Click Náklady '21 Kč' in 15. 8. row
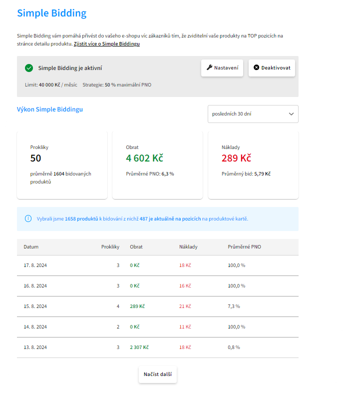The image size is (345, 410). (x=185, y=306)
